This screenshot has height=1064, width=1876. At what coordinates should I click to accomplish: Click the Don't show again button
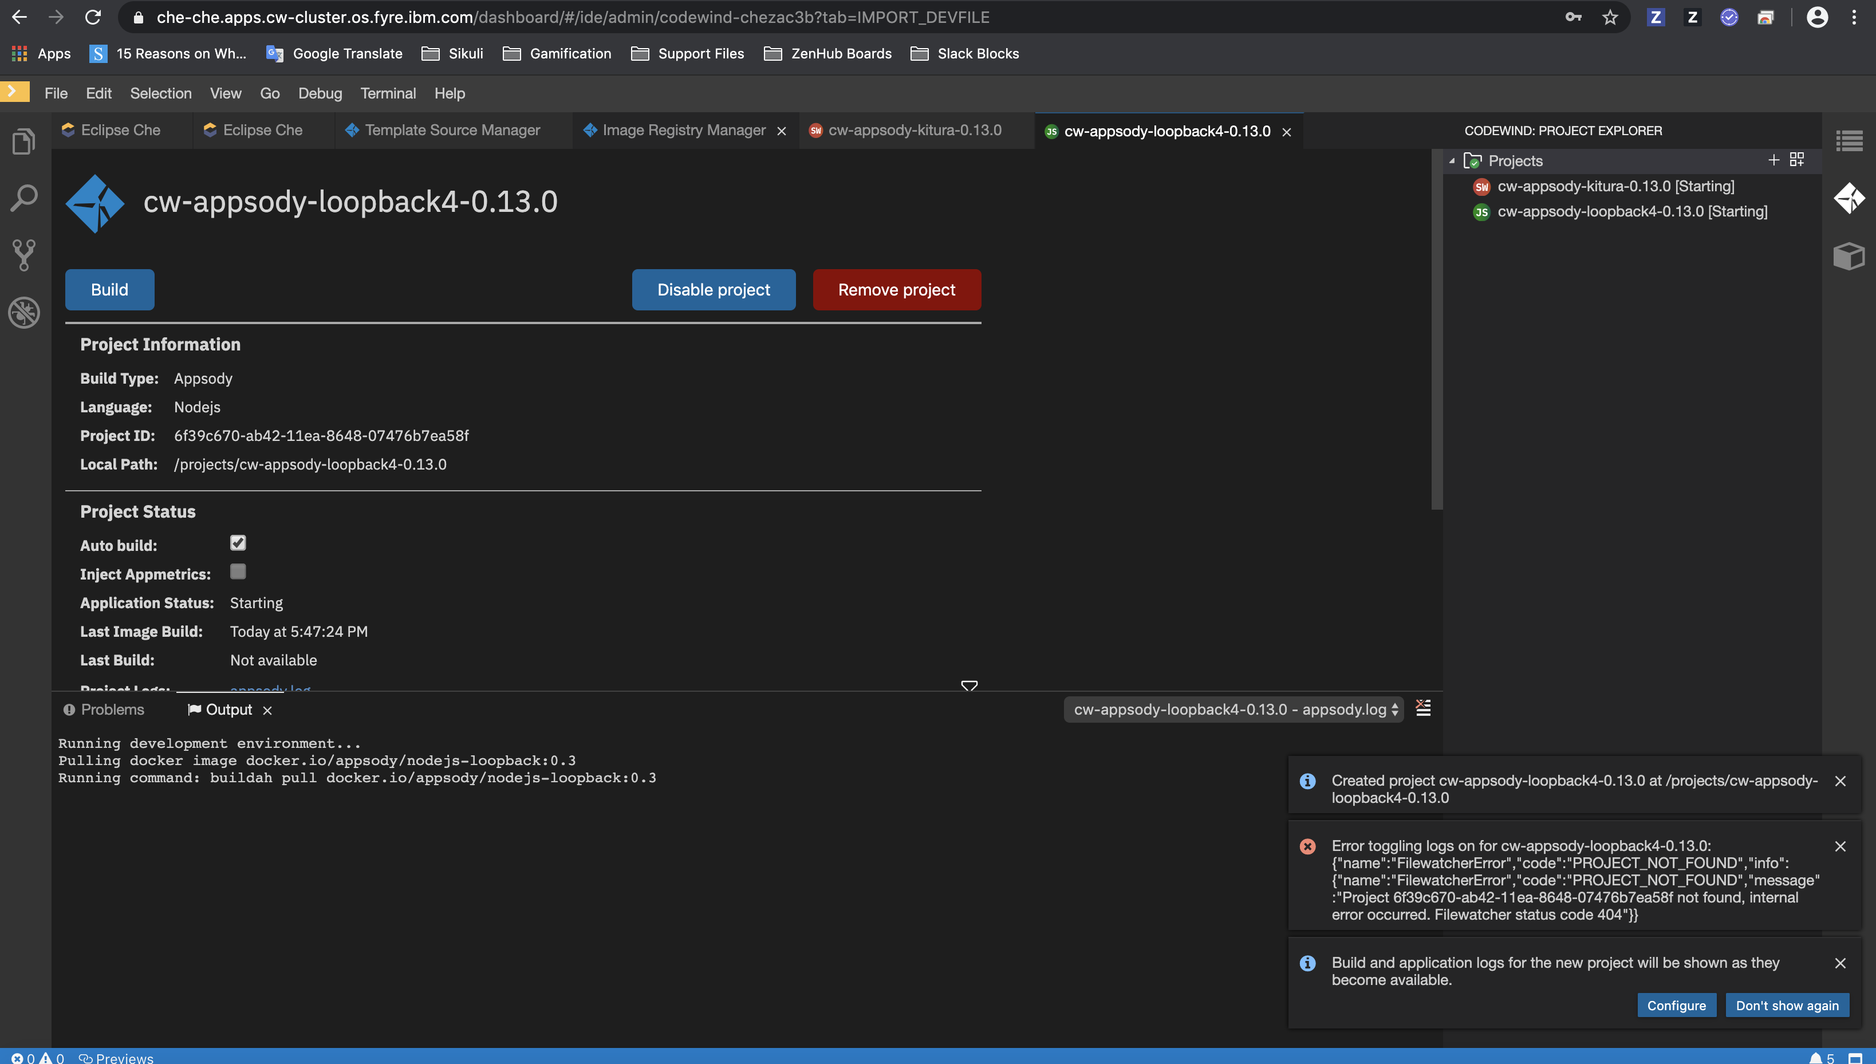pos(1787,1005)
